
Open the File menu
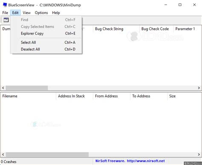click(5, 13)
